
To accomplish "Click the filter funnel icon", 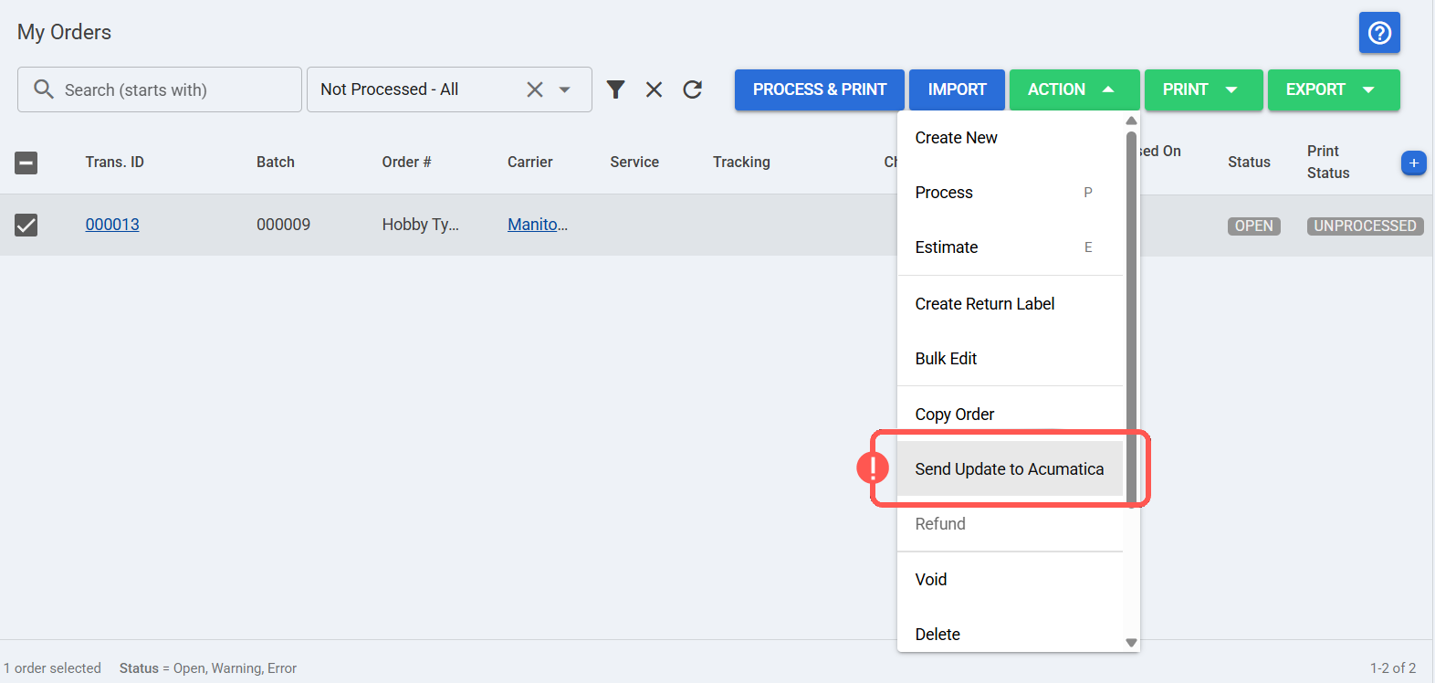I will click(x=616, y=89).
